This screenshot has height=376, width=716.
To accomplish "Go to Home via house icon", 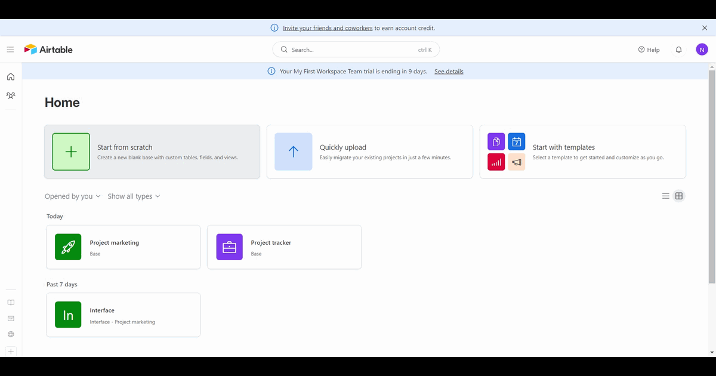I will tap(10, 76).
